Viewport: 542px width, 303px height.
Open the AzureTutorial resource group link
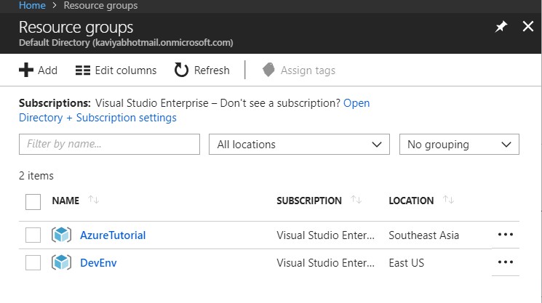click(113, 235)
